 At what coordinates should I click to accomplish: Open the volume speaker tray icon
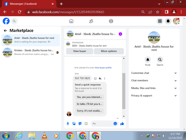coord(164,136)
